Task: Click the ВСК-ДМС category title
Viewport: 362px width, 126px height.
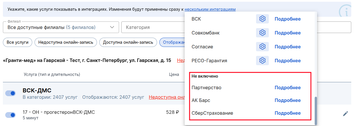Action: [x=37, y=90]
